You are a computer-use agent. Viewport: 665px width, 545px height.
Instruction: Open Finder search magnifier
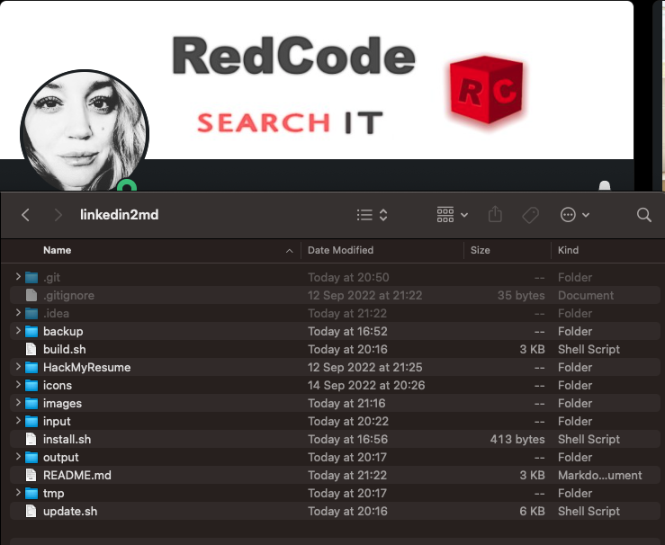[x=643, y=215]
